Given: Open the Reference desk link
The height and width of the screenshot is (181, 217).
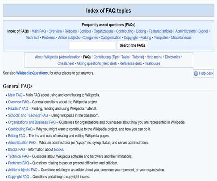Looking at the screenshot, I should [131, 63].
